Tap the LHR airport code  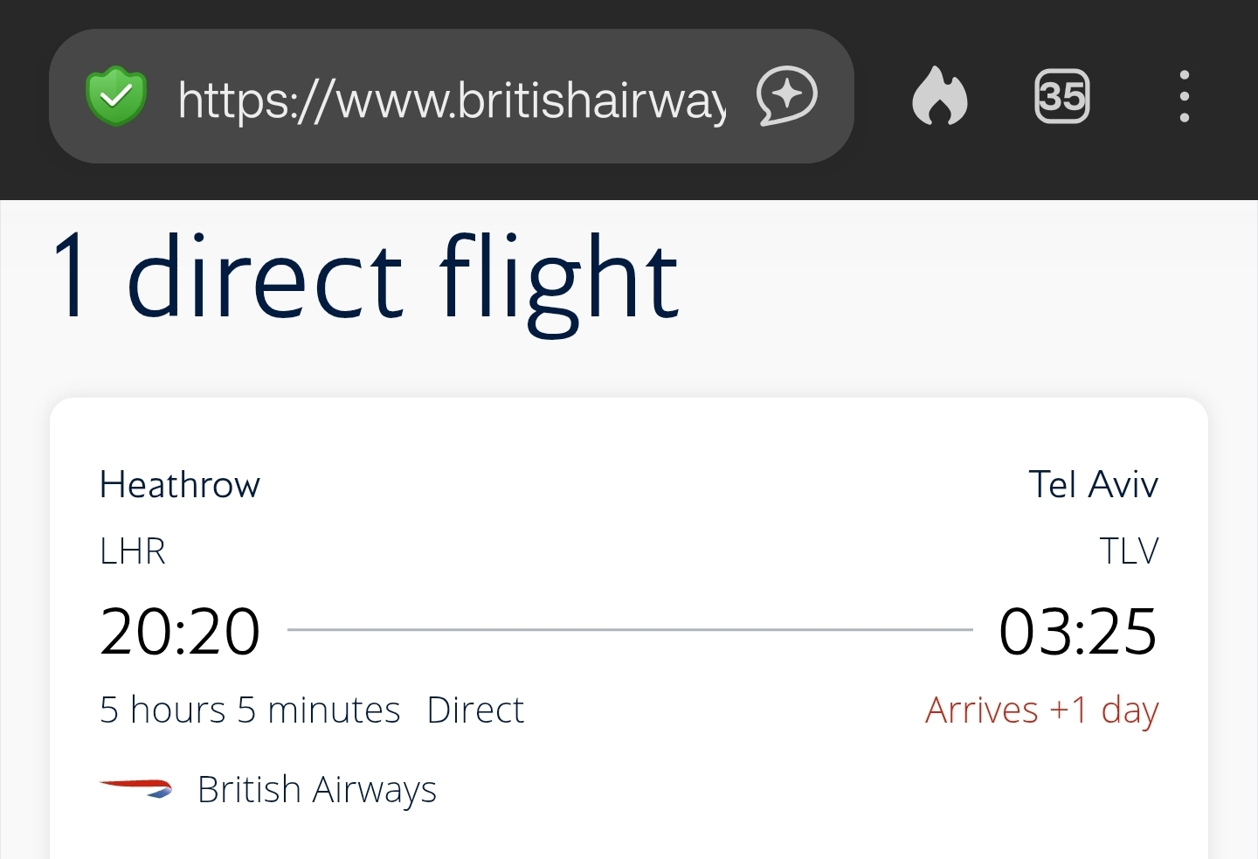click(x=133, y=551)
